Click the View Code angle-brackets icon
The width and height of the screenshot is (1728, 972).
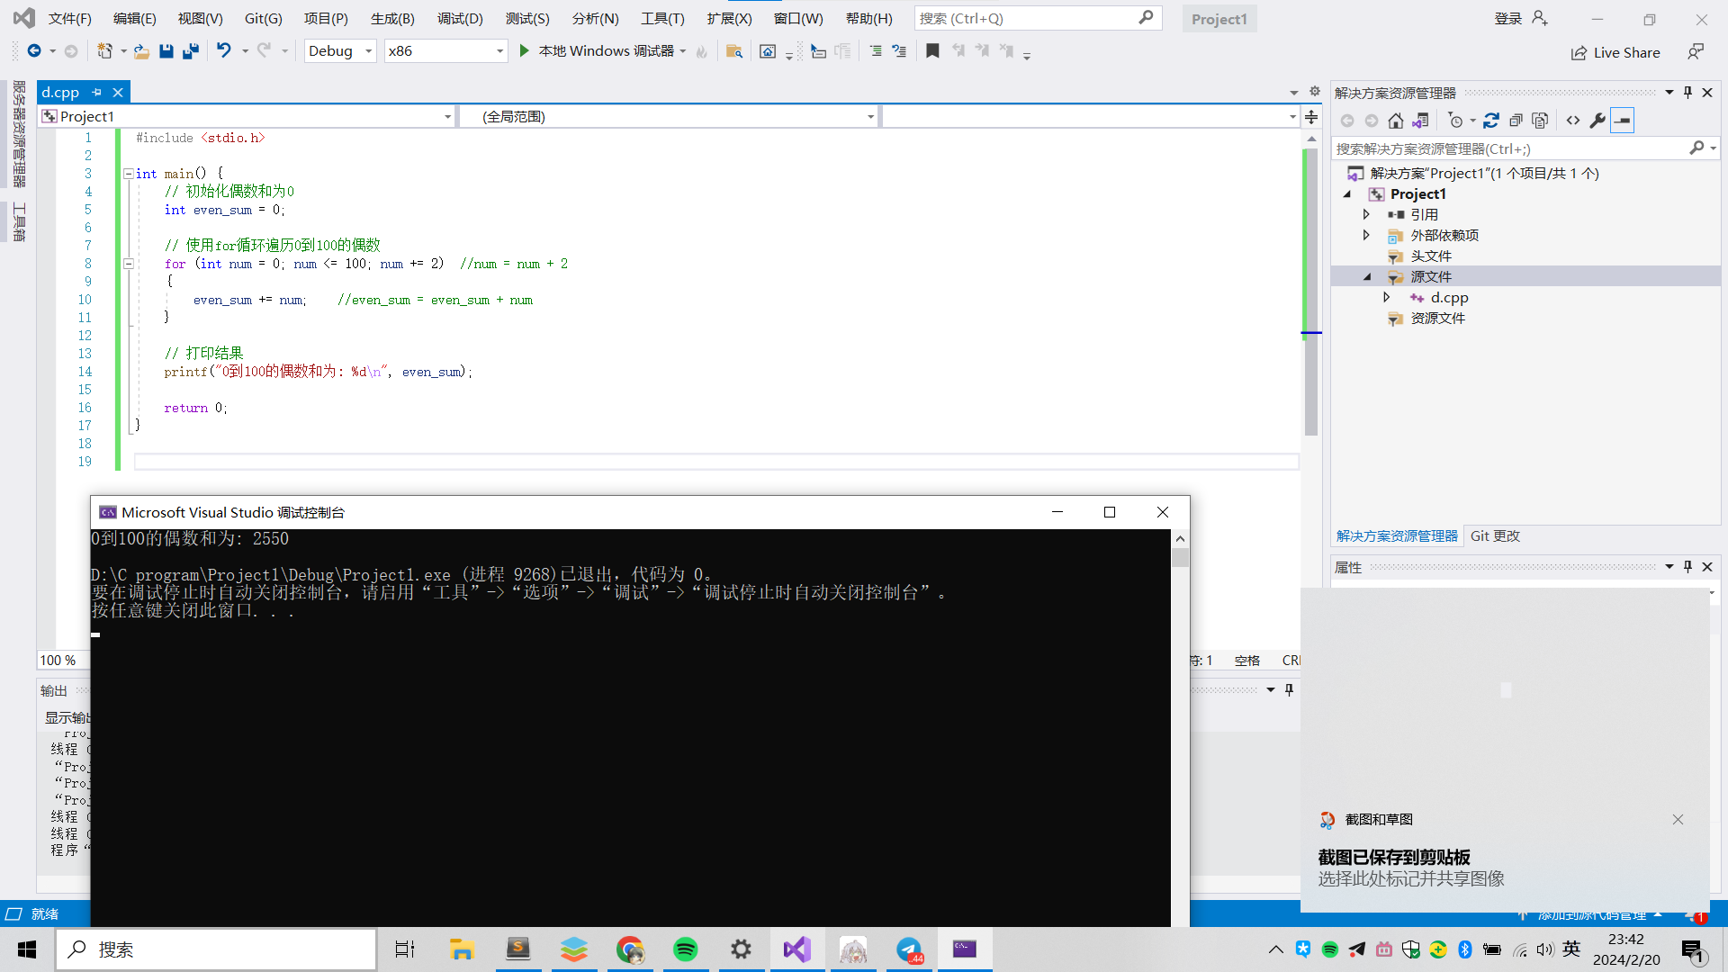click(x=1573, y=121)
